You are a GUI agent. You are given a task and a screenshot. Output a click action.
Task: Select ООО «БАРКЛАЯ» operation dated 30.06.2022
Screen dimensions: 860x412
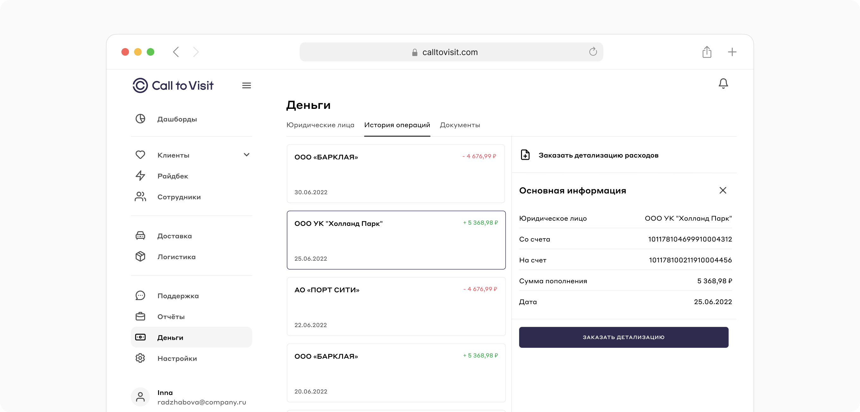(x=396, y=174)
